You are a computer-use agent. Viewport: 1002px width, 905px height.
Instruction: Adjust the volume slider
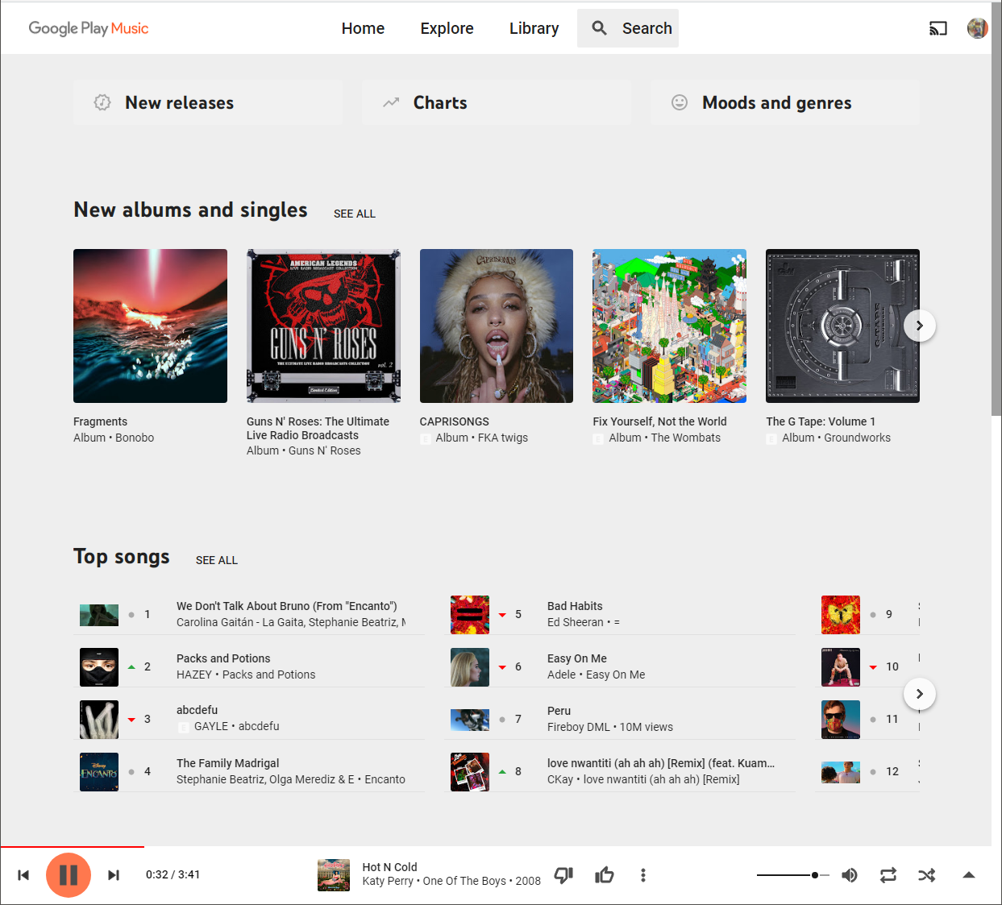coord(793,875)
